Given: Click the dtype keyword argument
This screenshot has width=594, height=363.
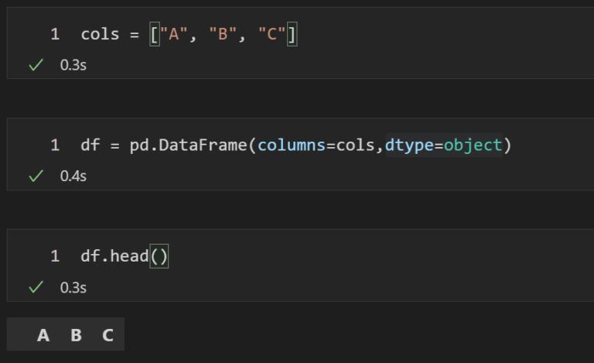Looking at the screenshot, I should click(x=409, y=145).
